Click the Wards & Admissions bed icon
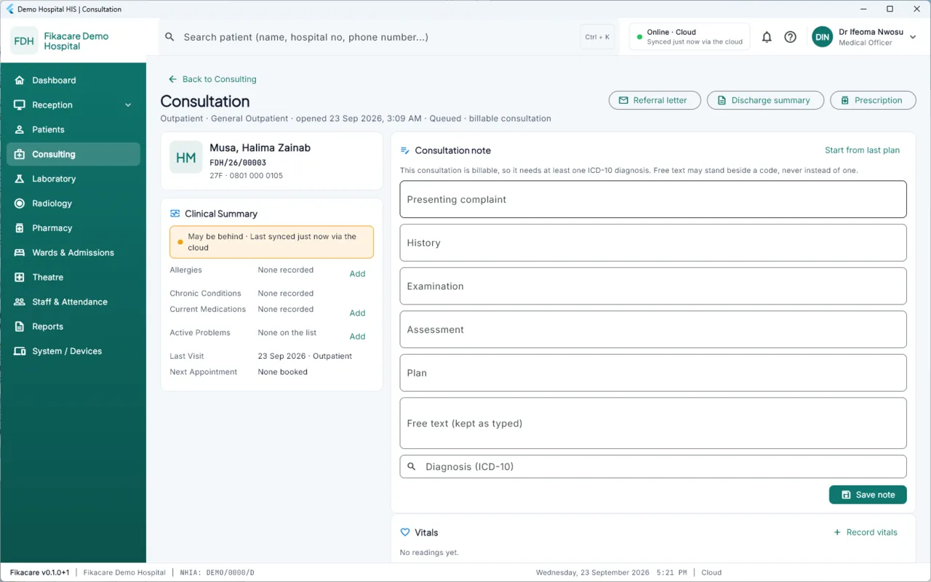Viewport: 931px width, 582px height. pos(20,253)
